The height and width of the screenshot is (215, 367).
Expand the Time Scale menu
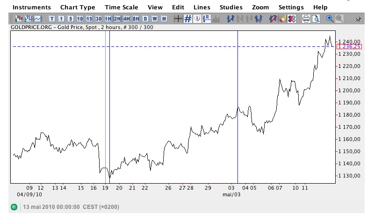point(121,7)
